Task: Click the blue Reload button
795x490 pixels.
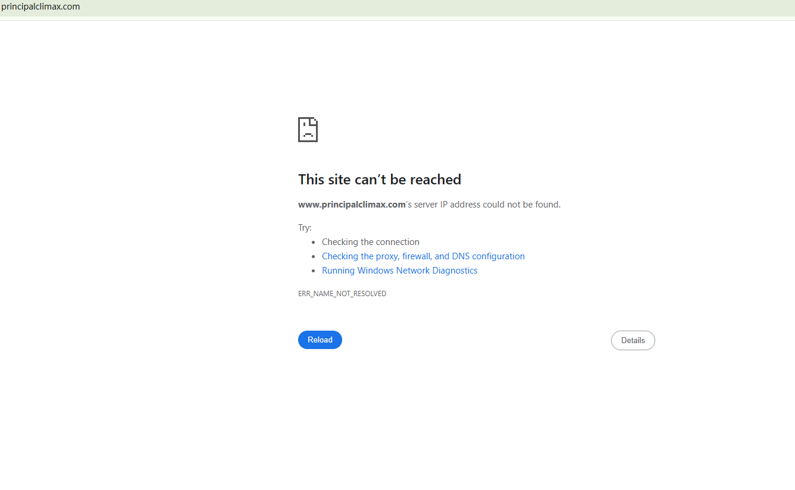Action: point(320,340)
